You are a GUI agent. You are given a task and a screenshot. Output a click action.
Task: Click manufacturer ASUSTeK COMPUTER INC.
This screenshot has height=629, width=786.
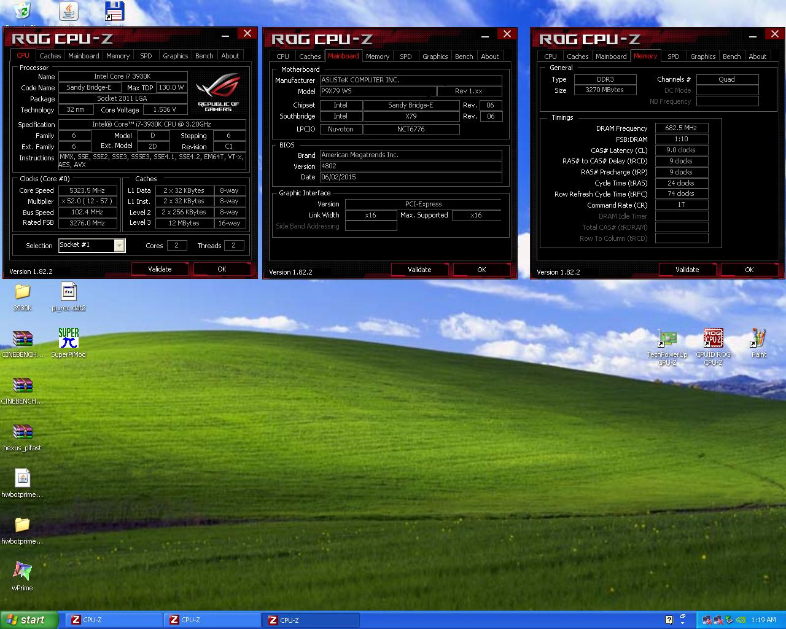pyautogui.click(x=411, y=80)
